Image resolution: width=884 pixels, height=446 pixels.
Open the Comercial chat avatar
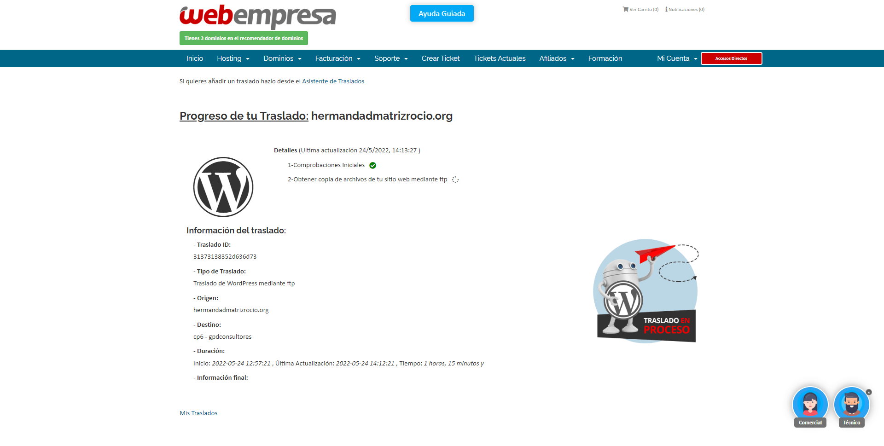810,405
